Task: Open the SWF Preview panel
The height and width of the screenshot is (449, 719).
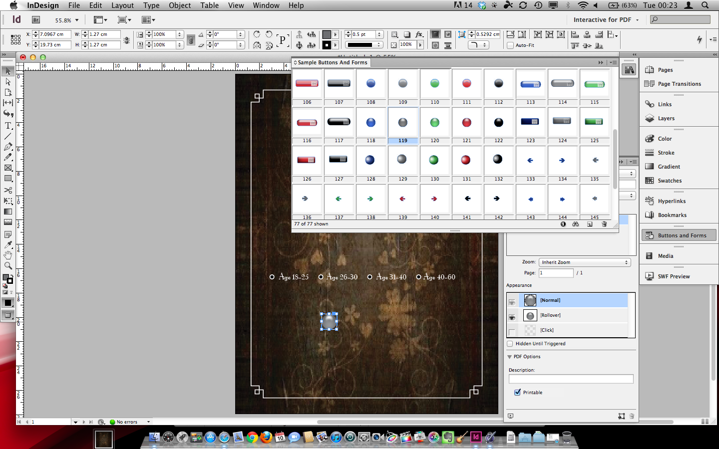Action: (673, 276)
